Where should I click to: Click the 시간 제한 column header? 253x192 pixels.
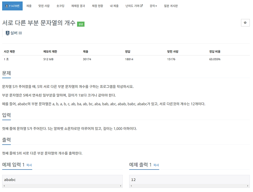(x=9, y=52)
